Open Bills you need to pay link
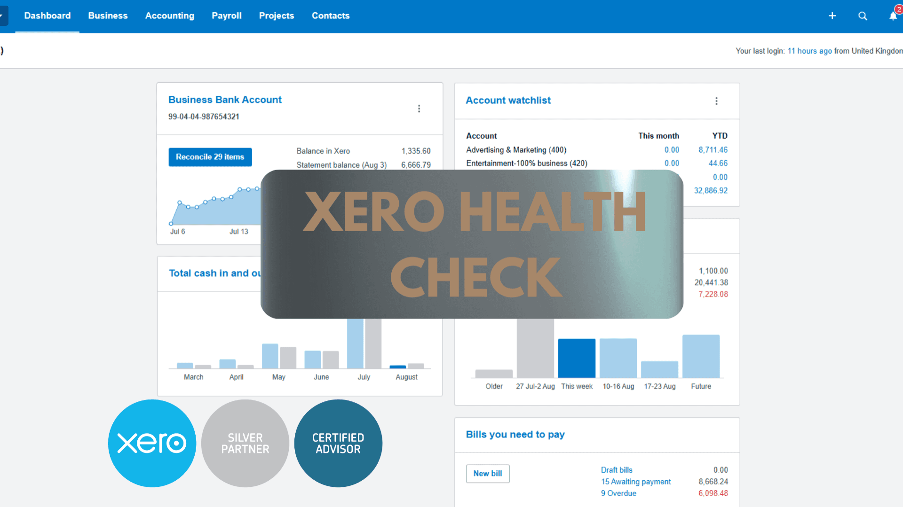This screenshot has width=903, height=507. (x=515, y=435)
